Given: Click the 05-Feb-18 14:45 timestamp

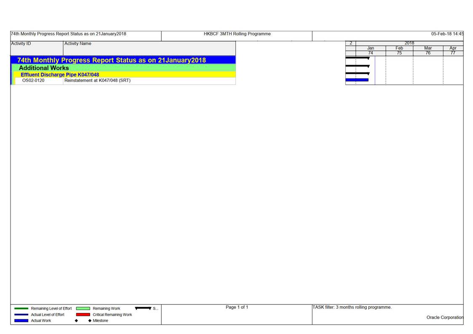Looking at the screenshot, I should tap(447, 34).
